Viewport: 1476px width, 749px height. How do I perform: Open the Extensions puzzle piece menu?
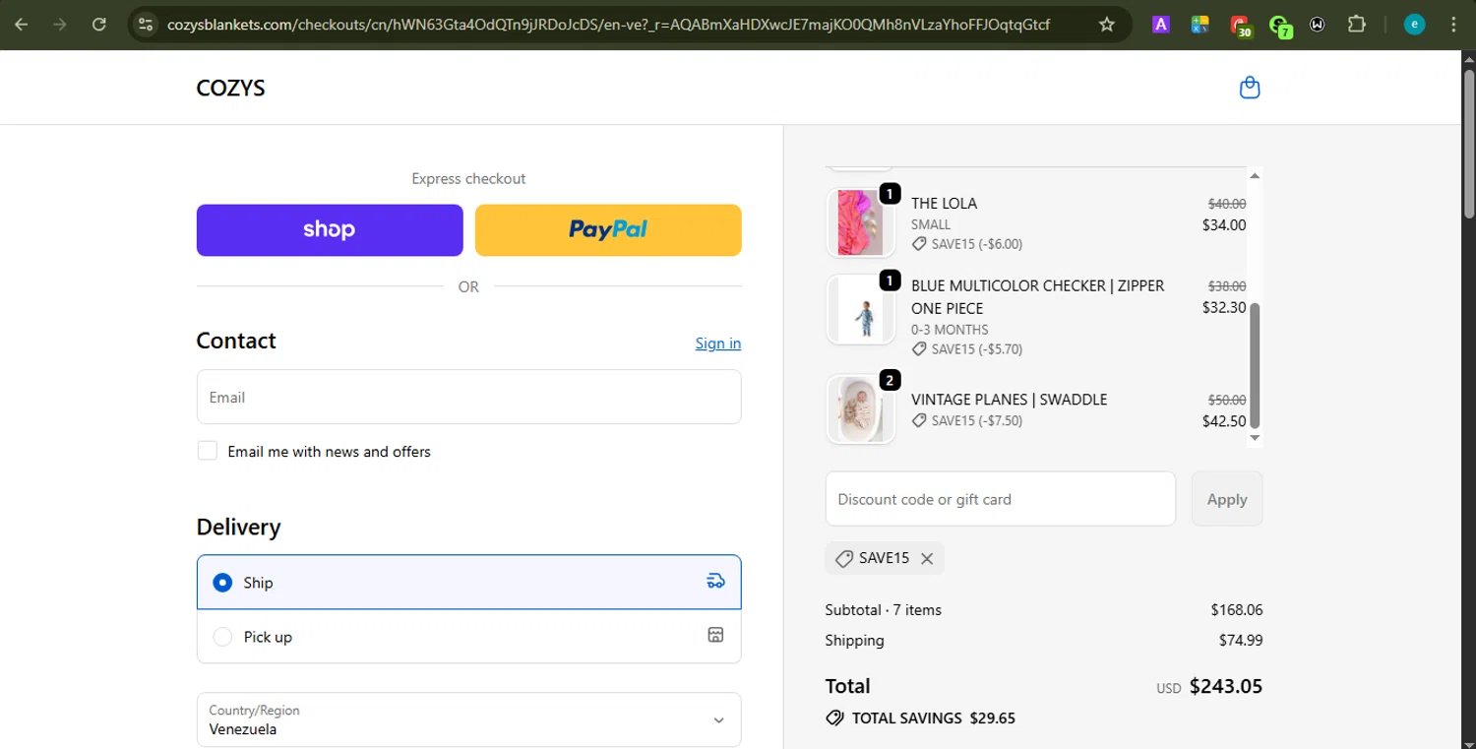(x=1357, y=25)
